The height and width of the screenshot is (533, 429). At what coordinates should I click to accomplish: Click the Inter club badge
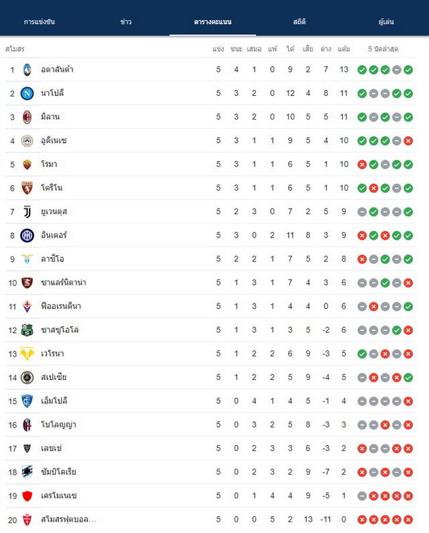click(27, 235)
